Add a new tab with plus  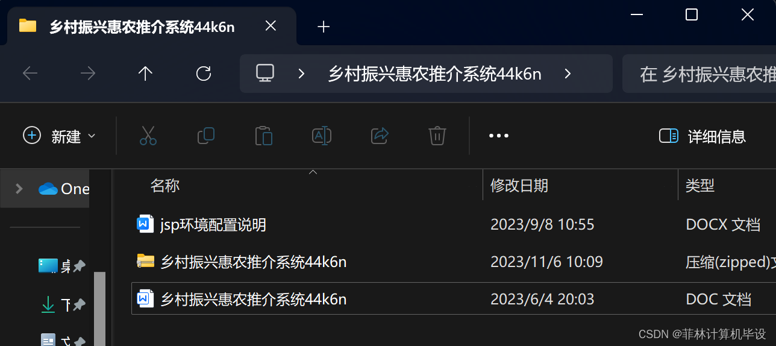pos(324,27)
